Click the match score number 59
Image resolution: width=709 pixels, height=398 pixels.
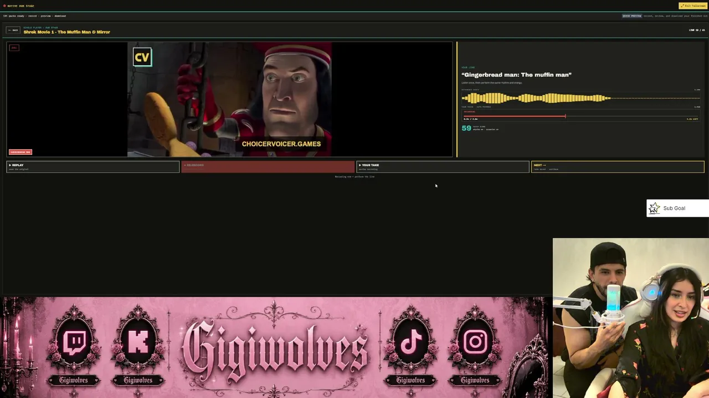coord(466,128)
